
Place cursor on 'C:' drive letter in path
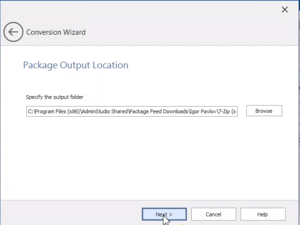click(x=30, y=111)
